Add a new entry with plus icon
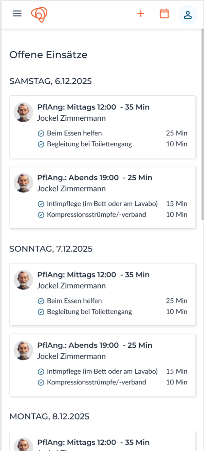 pos(141,14)
